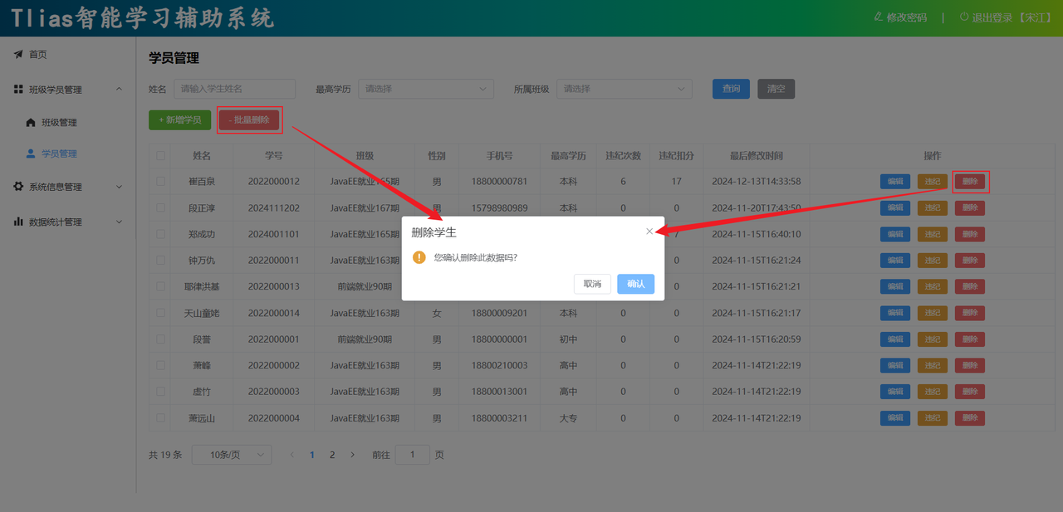
Task: Click the class-student management grid icon
Action: coord(18,90)
